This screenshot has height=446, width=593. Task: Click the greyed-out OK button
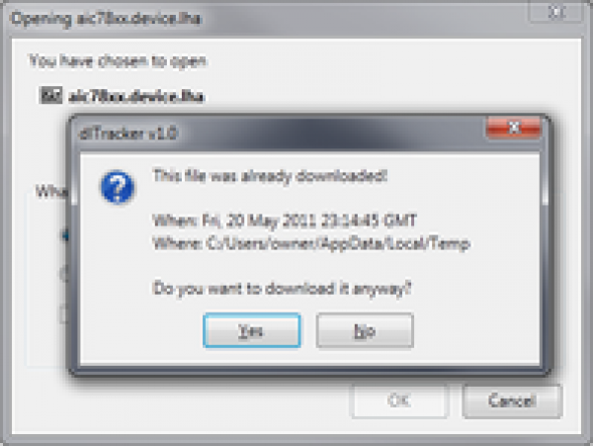(x=399, y=401)
